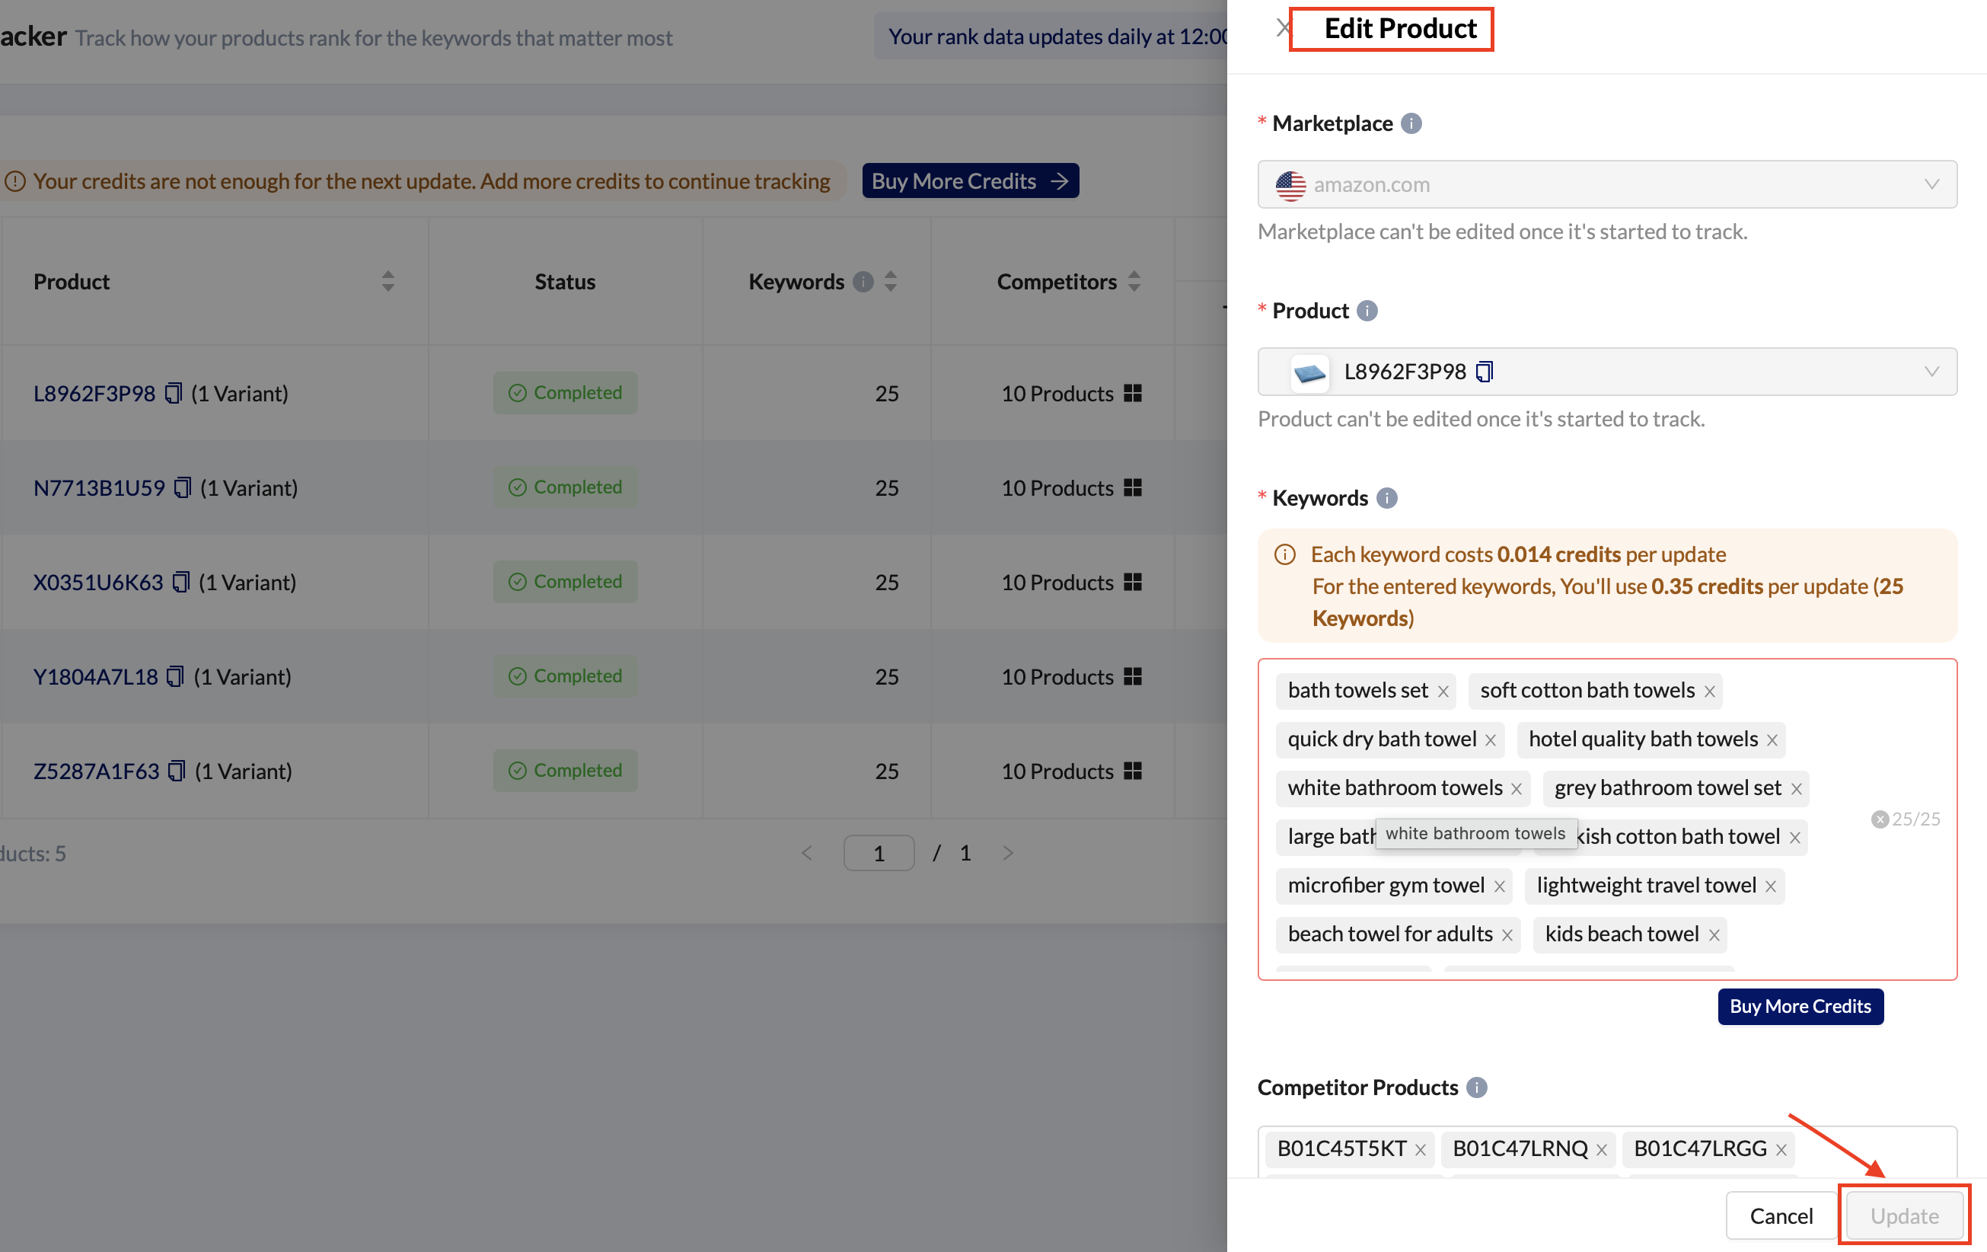Click the page number input field
This screenshot has height=1252, width=1987.
pos(878,852)
